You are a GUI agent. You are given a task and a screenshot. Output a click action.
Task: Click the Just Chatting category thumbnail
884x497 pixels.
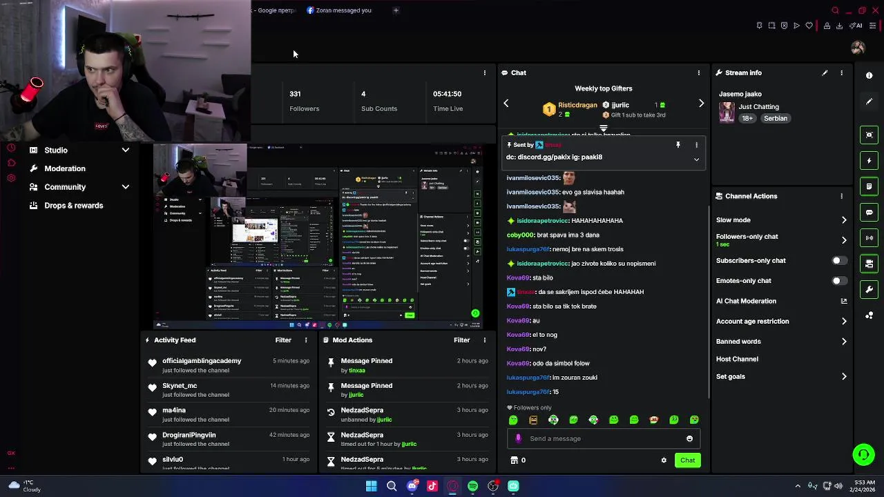pyautogui.click(x=727, y=112)
